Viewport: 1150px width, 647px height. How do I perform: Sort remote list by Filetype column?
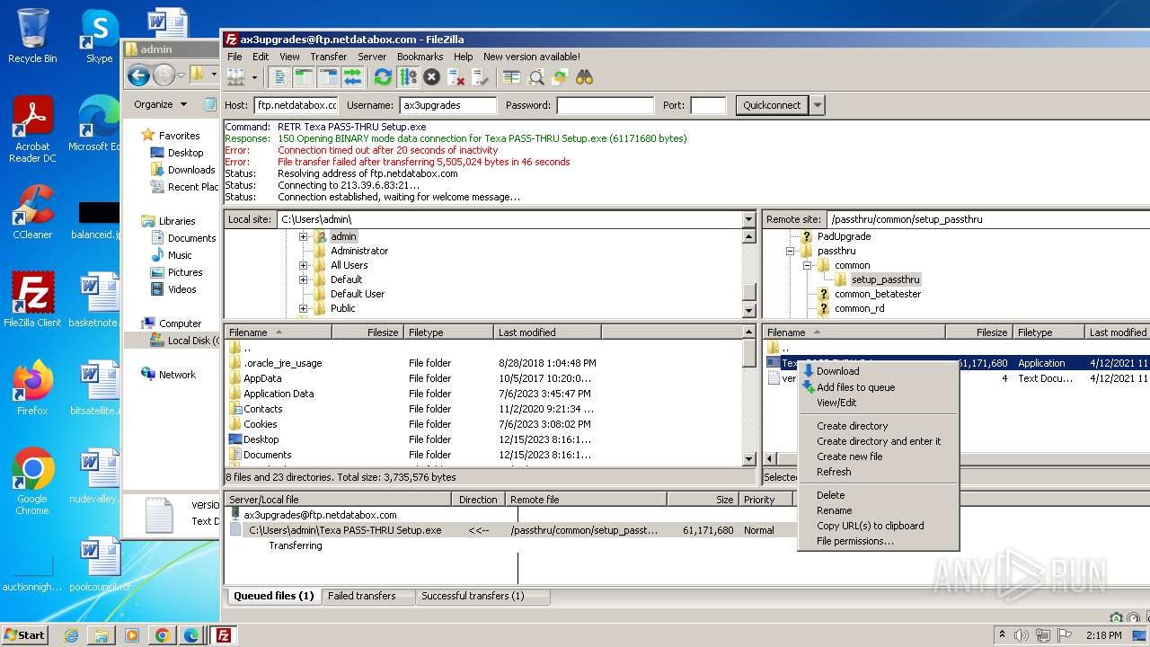tap(1048, 332)
